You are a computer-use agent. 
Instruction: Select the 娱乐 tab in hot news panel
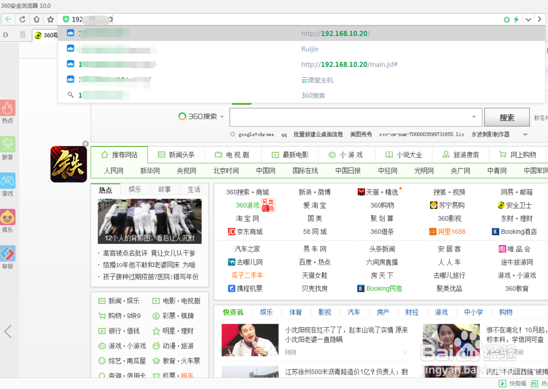pyautogui.click(x=135, y=190)
